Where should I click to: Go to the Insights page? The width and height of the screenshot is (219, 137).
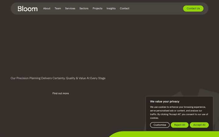click(111, 9)
